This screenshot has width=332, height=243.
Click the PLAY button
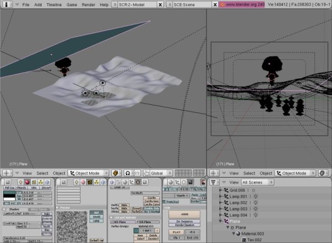pos(177,232)
